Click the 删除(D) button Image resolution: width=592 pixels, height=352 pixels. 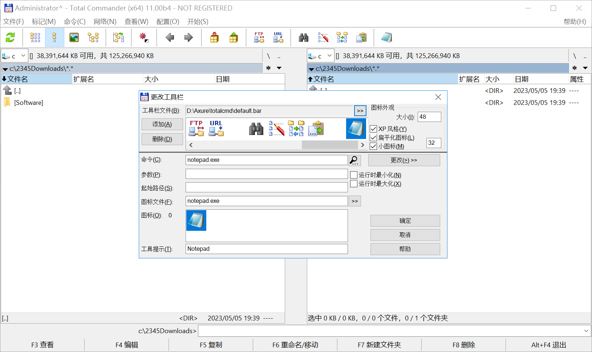pyautogui.click(x=162, y=139)
